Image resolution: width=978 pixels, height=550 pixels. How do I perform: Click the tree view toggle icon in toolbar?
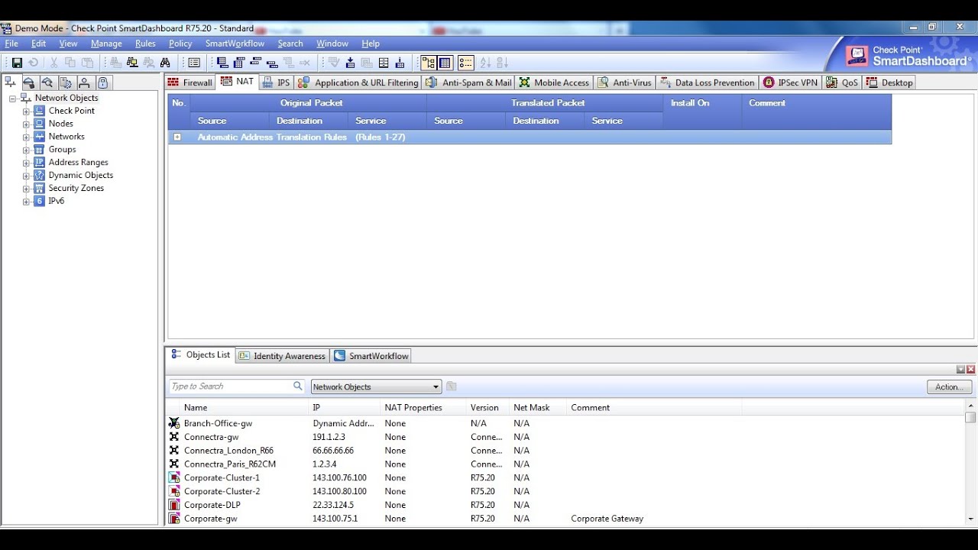pos(430,63)
